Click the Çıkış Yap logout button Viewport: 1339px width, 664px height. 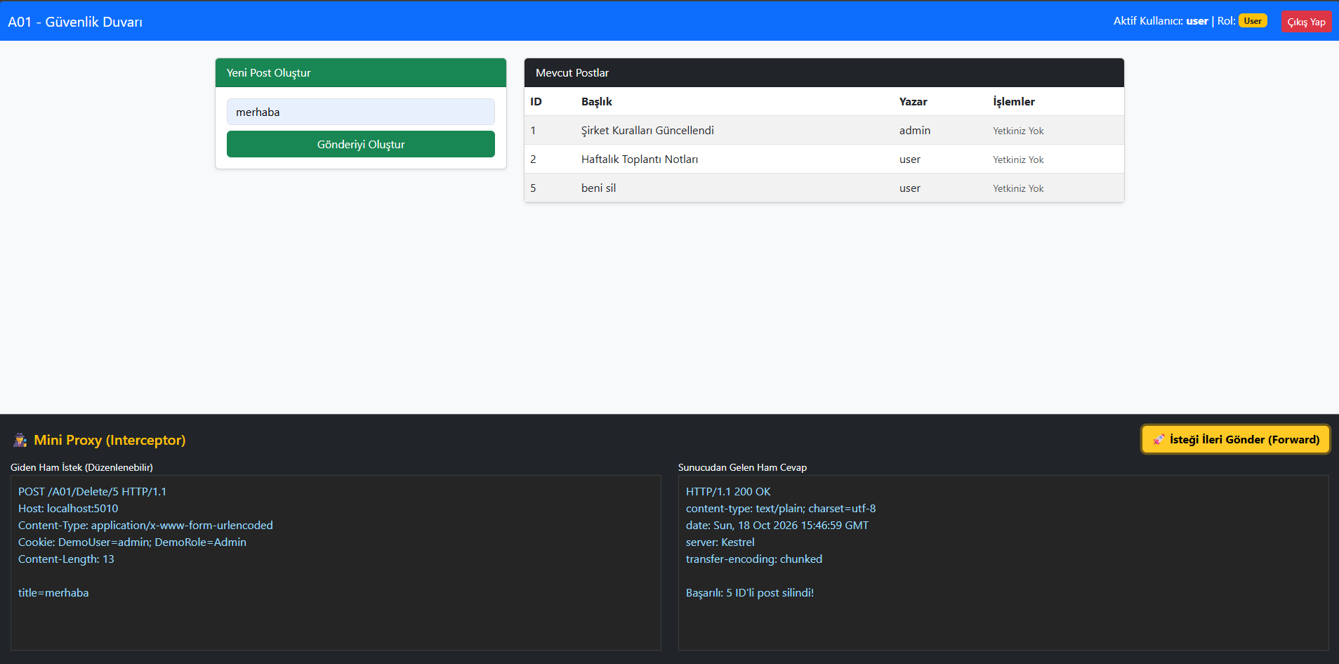pos(1306,22)
